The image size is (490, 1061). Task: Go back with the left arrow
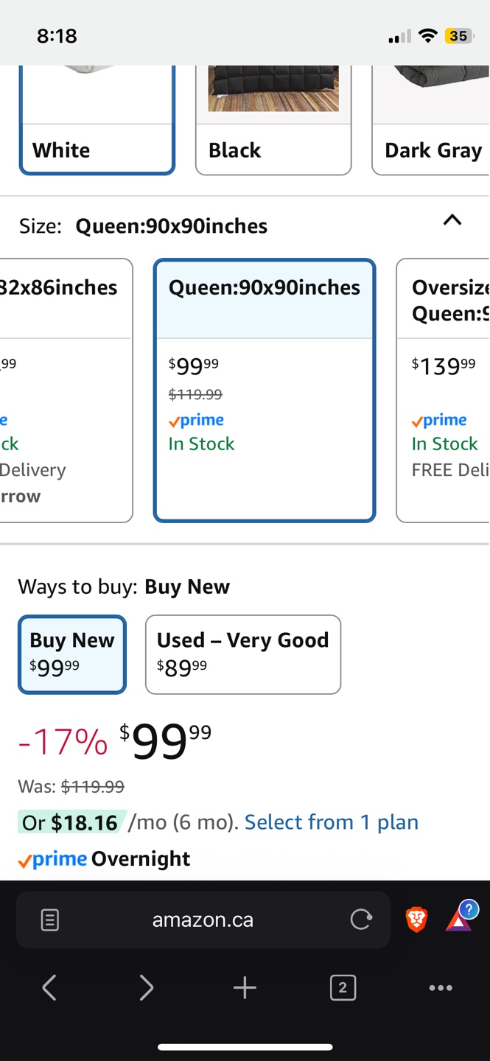[49, 988]
